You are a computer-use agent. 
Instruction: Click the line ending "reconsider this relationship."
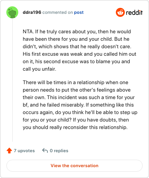[x=75, y=127]
